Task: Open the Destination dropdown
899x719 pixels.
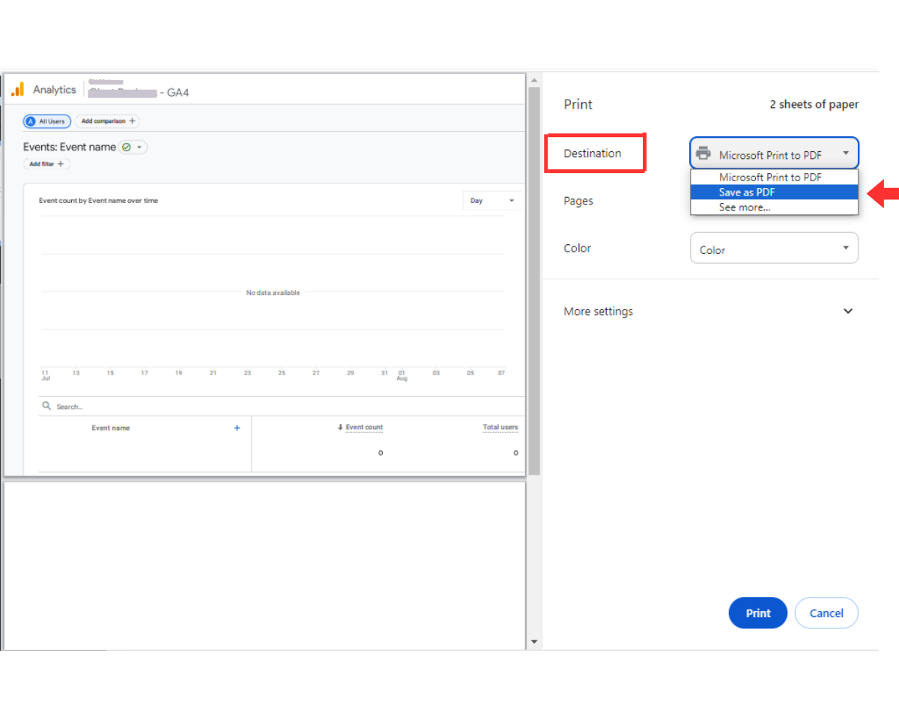Action: (x=774, y=154)
